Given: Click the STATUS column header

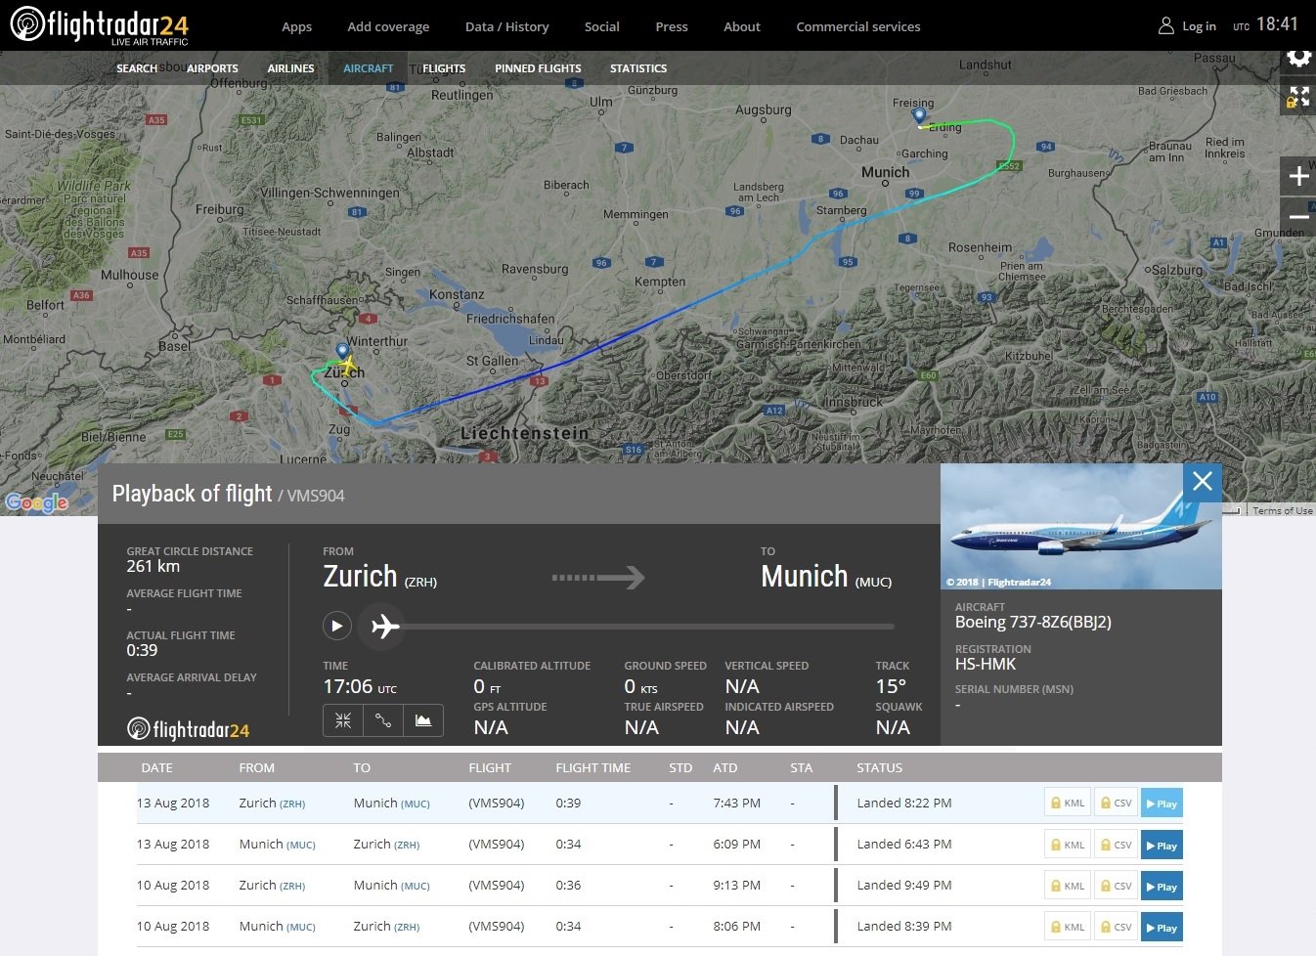Looking at the screenshot, I should [880, 768].
